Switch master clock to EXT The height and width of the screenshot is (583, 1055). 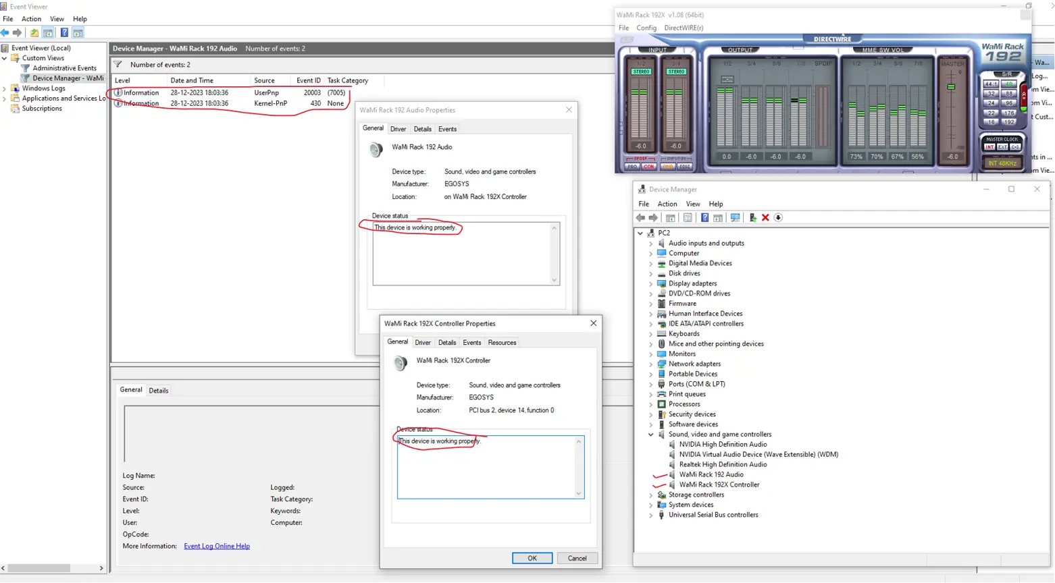pos(1002,147)
